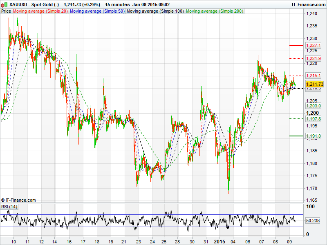Click the 1,215.1 price level tag
Image resolution: width=327 pixels, height=245 pixels.
click(x=313, y=76)
